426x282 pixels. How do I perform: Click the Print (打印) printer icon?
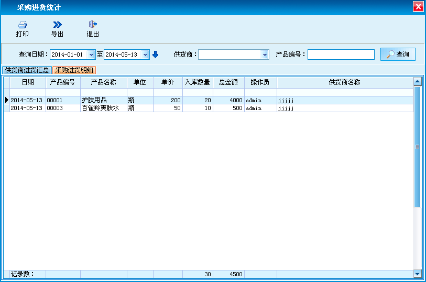click(x=22, y=25)
